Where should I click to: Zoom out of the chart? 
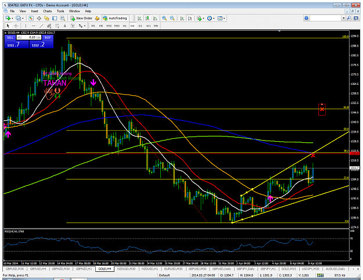coord(172,18)
